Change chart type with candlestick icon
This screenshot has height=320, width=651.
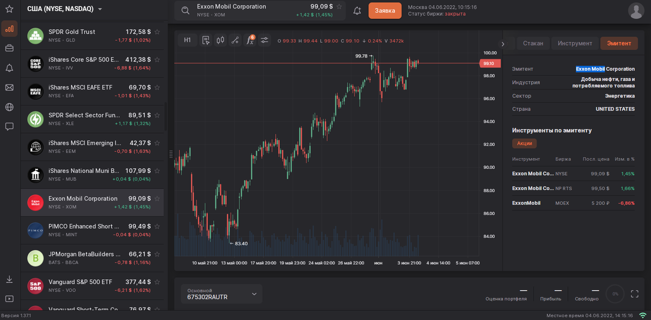tap(220, 40)
